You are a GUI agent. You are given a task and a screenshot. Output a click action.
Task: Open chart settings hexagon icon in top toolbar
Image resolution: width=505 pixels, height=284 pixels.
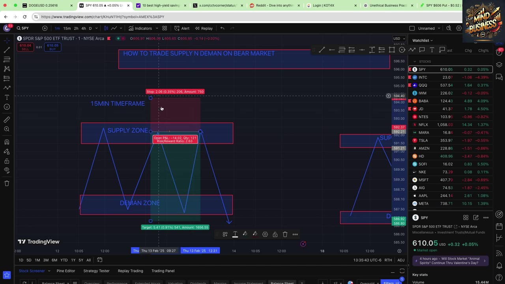point(459,28)
